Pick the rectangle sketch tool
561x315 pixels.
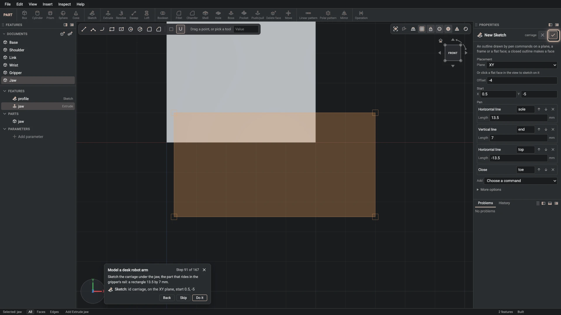coord(112,29)
